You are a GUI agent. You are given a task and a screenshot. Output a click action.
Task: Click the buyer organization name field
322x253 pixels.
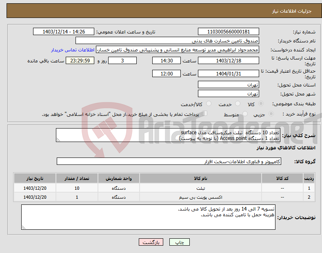pyautogui.click(x=167, y=41)
